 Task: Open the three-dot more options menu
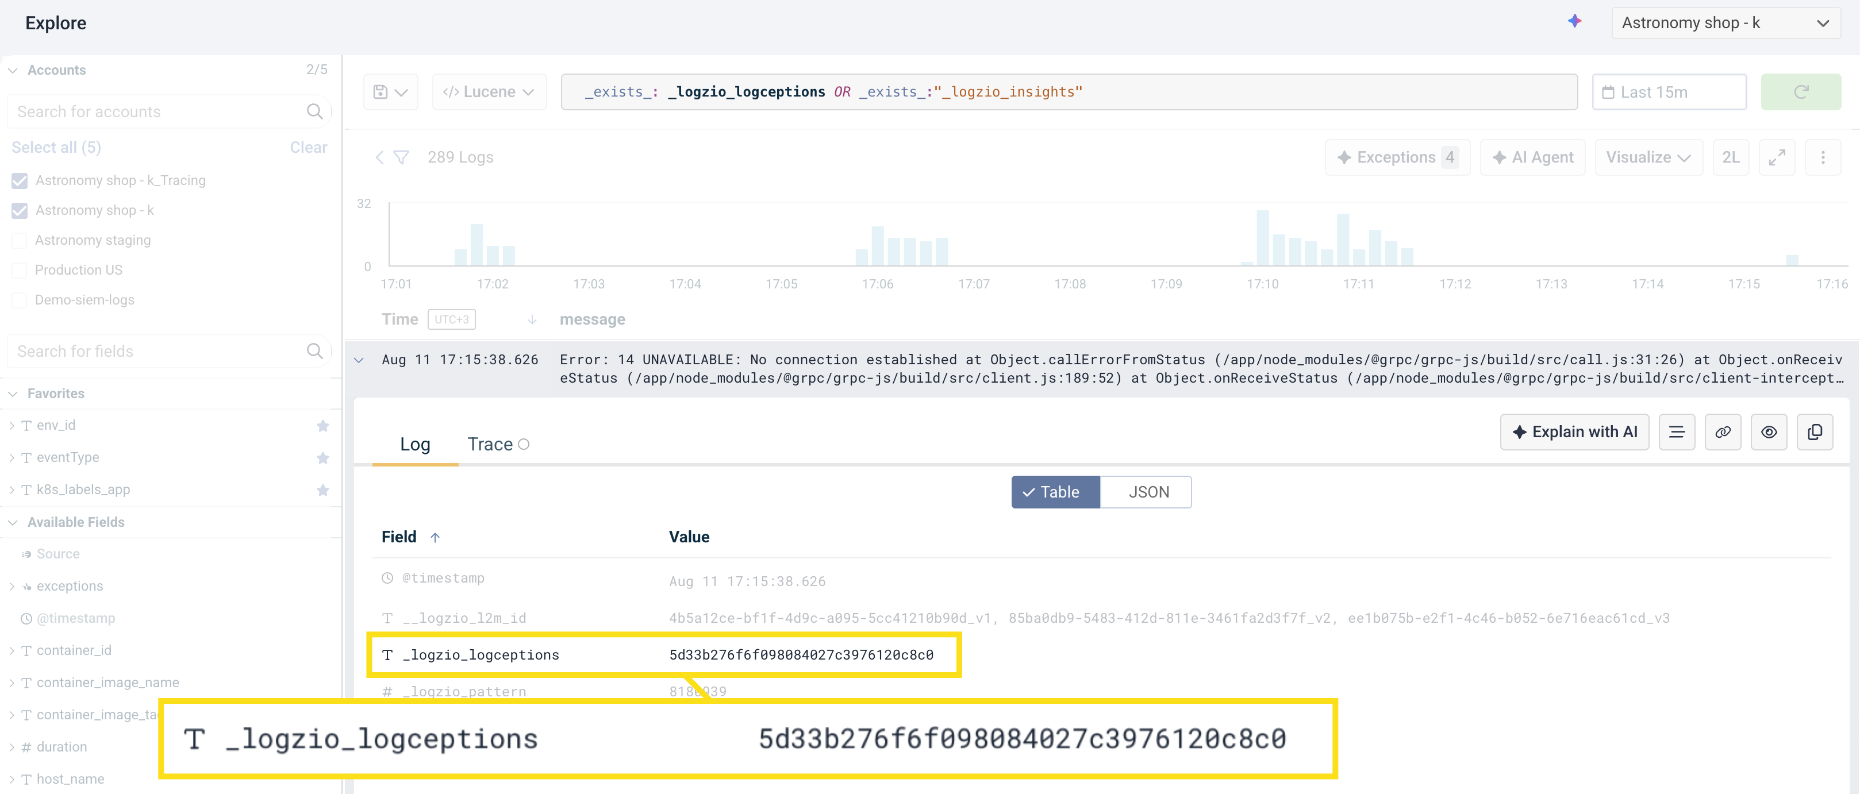[x=1823, y=157]
